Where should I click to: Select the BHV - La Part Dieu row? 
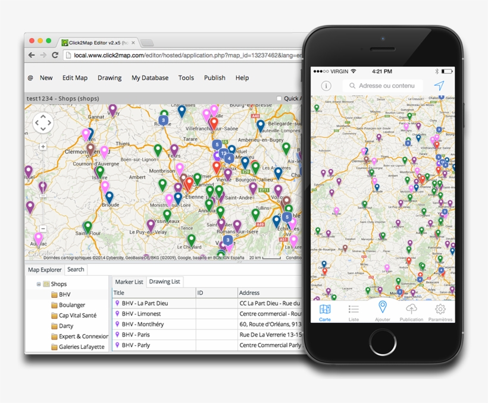pos(207,303)
